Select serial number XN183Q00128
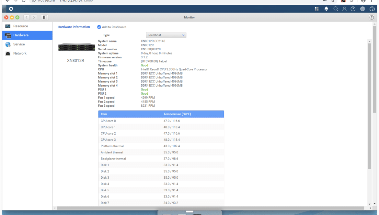The width and height of the screenshot is (379, 215). (x=151, y=49)
